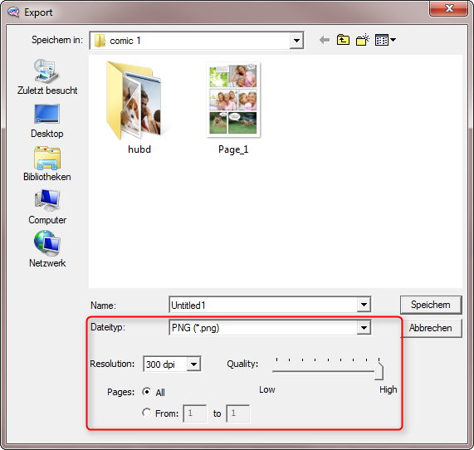Image resolution: width=474 pixels, height=450 pixels.
Task: Select the From page range option
Action: pyautogui.click(x=147, y=413)
